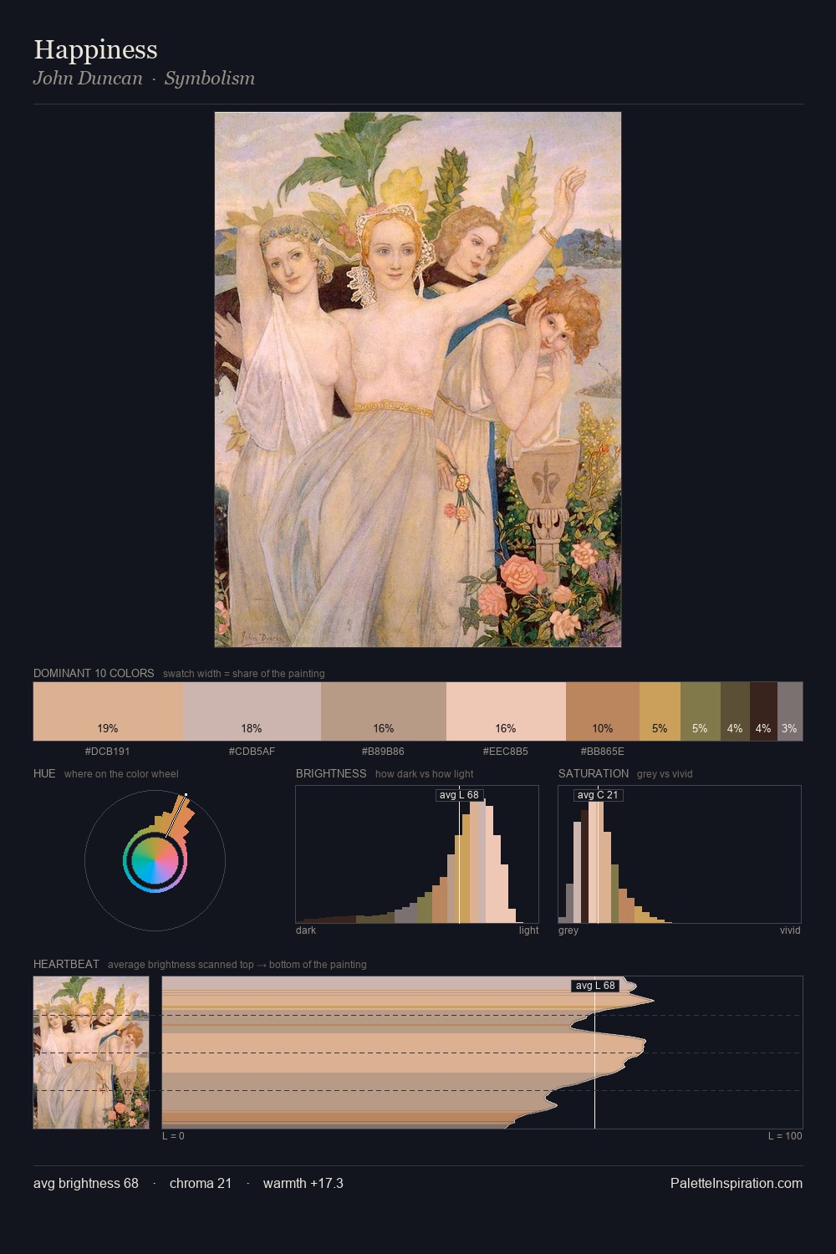Click the 19% swatch #DCB191
The width and height of the screenshot is (836, 1254).
click(x=108, y=711)
